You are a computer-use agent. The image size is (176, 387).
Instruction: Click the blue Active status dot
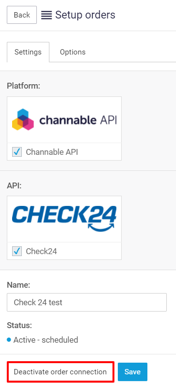[9, 340]
